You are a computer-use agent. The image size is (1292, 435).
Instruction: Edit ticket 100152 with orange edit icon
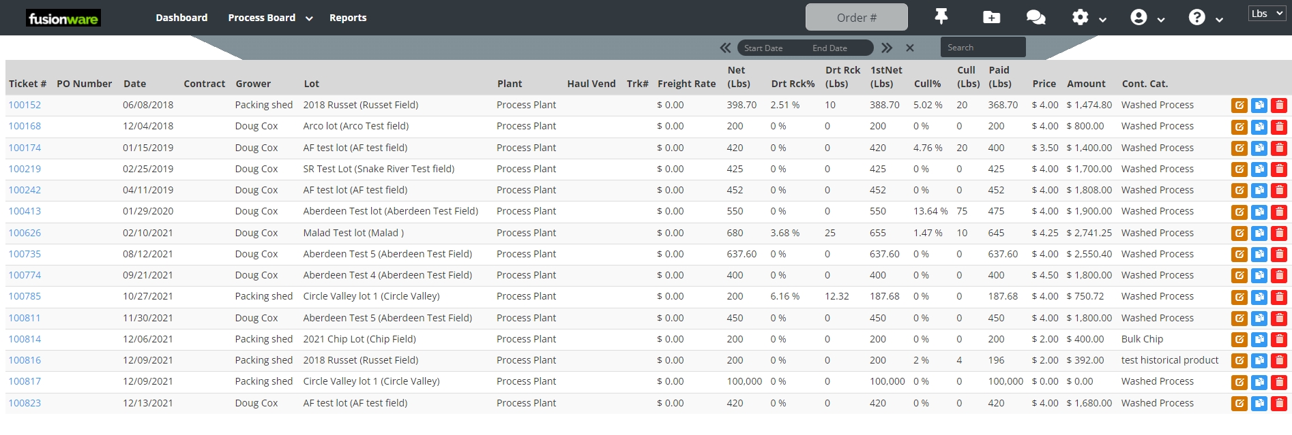point(1239,106)
